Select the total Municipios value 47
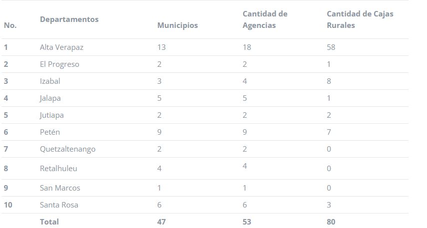427x228 pixels. [161, 222]
